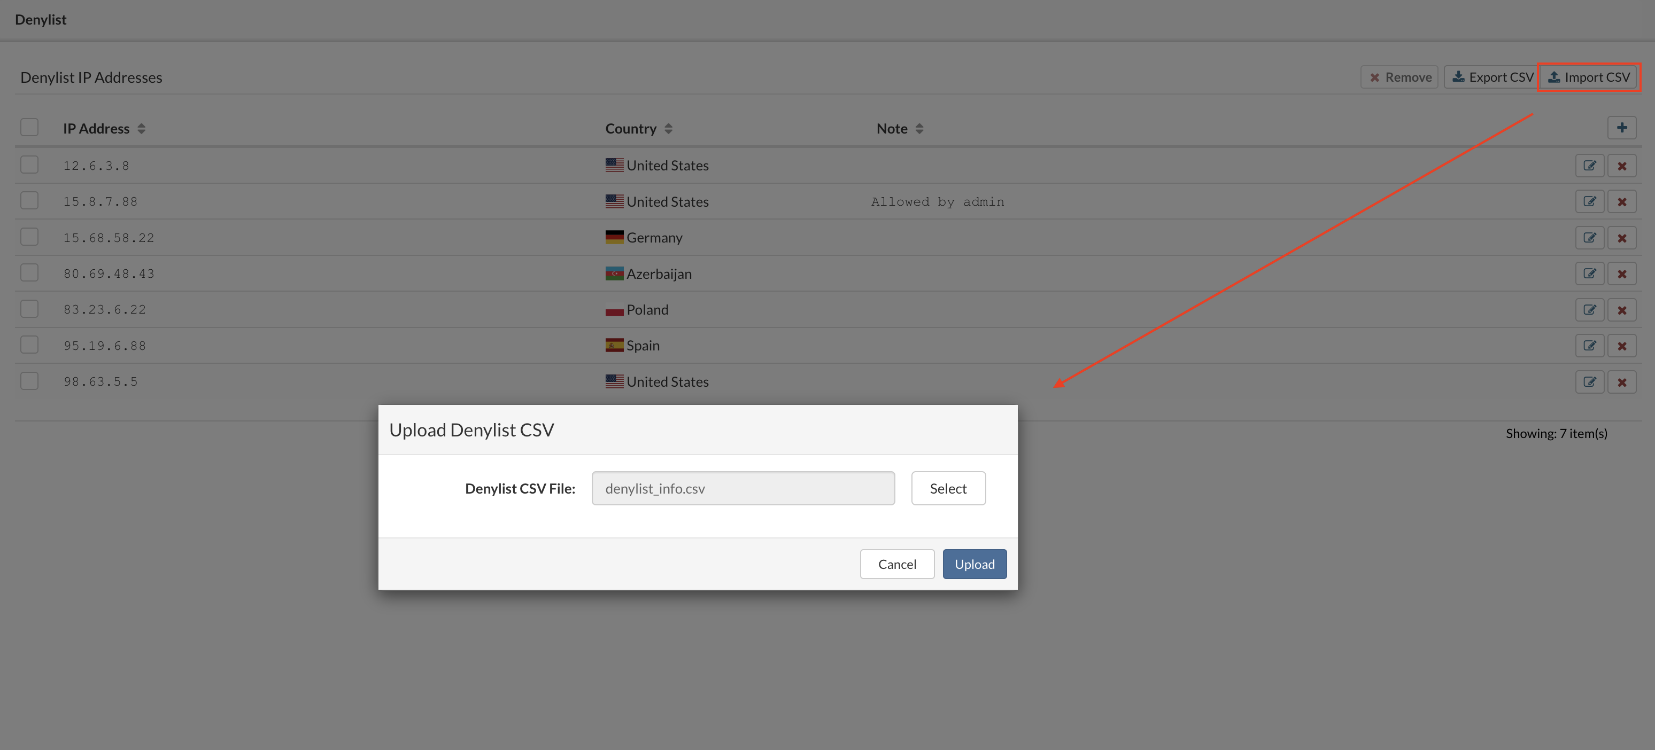Image resolution: width=1655 pixels, height=750 pixels.
Task: Sort by the Note column
Action: point(919,128)
